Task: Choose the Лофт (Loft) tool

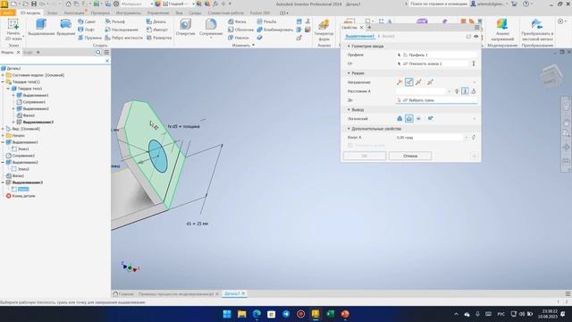Action: point(87,30)
